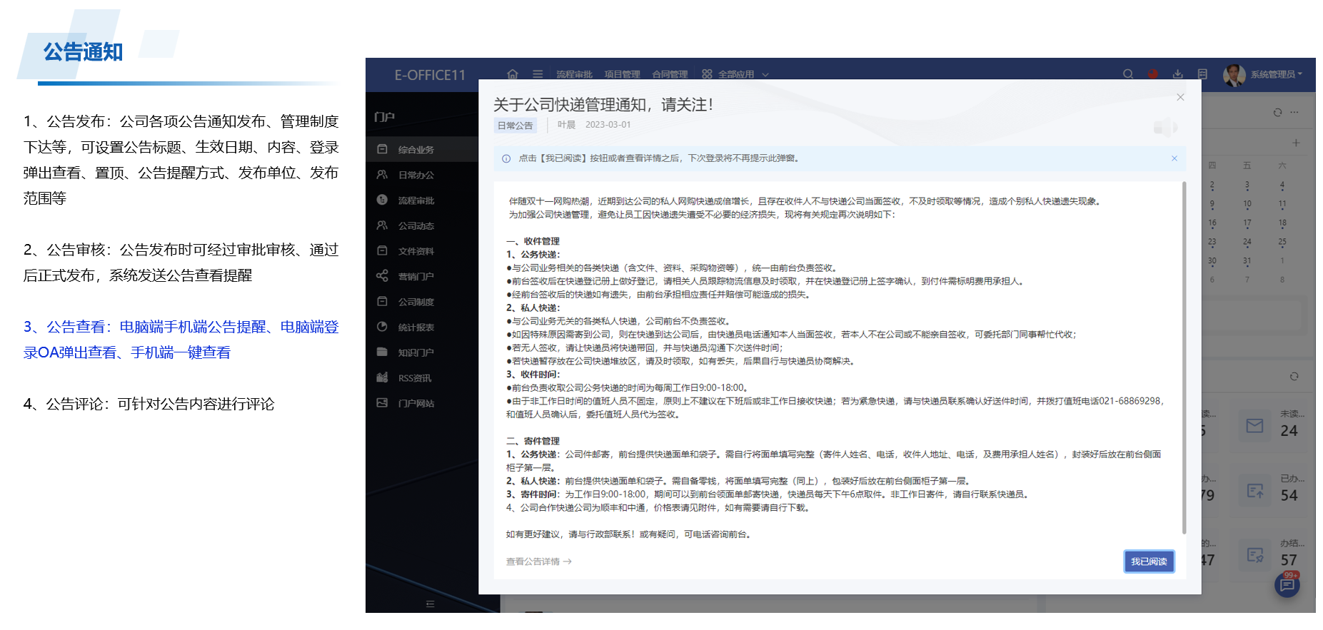Click the 办结 card icon showing 57
The image size is (1323, 630).
tap(1255, 555)
